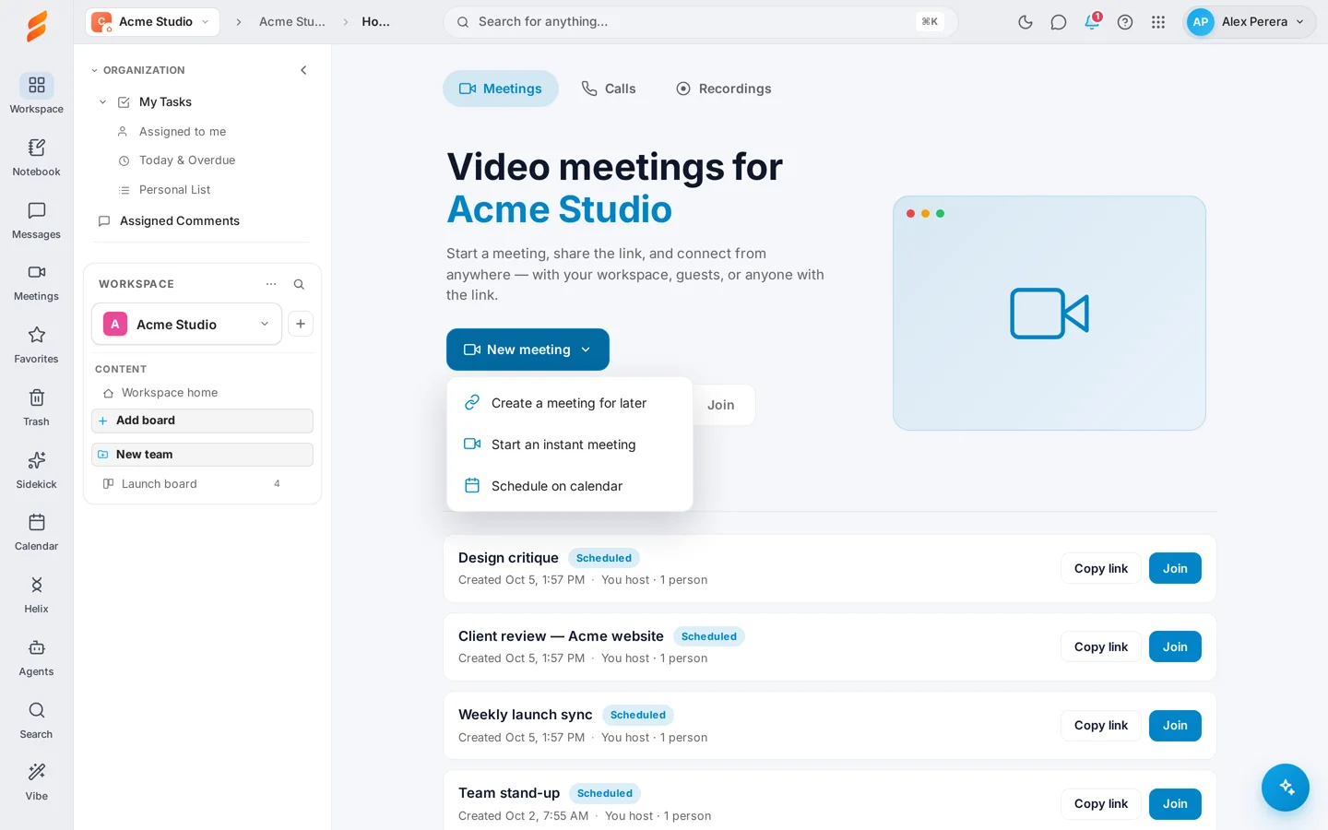Viewport: 1328px width, 830px height.
Task: Click Add board in workspace content
Action: [x=202, y=421]
